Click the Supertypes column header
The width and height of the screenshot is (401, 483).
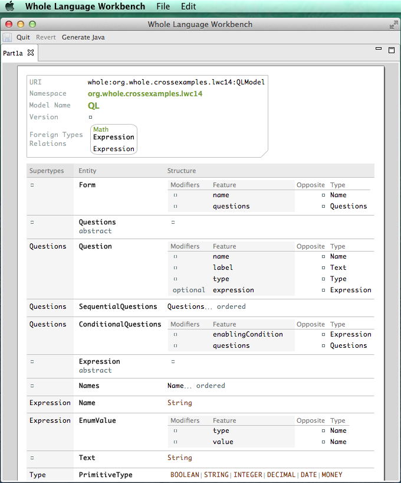[x=47, y=171]
